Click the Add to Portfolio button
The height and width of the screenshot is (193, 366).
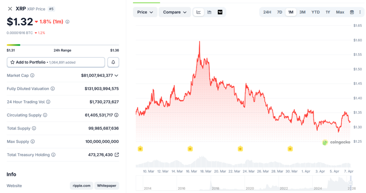click(56, 62)
